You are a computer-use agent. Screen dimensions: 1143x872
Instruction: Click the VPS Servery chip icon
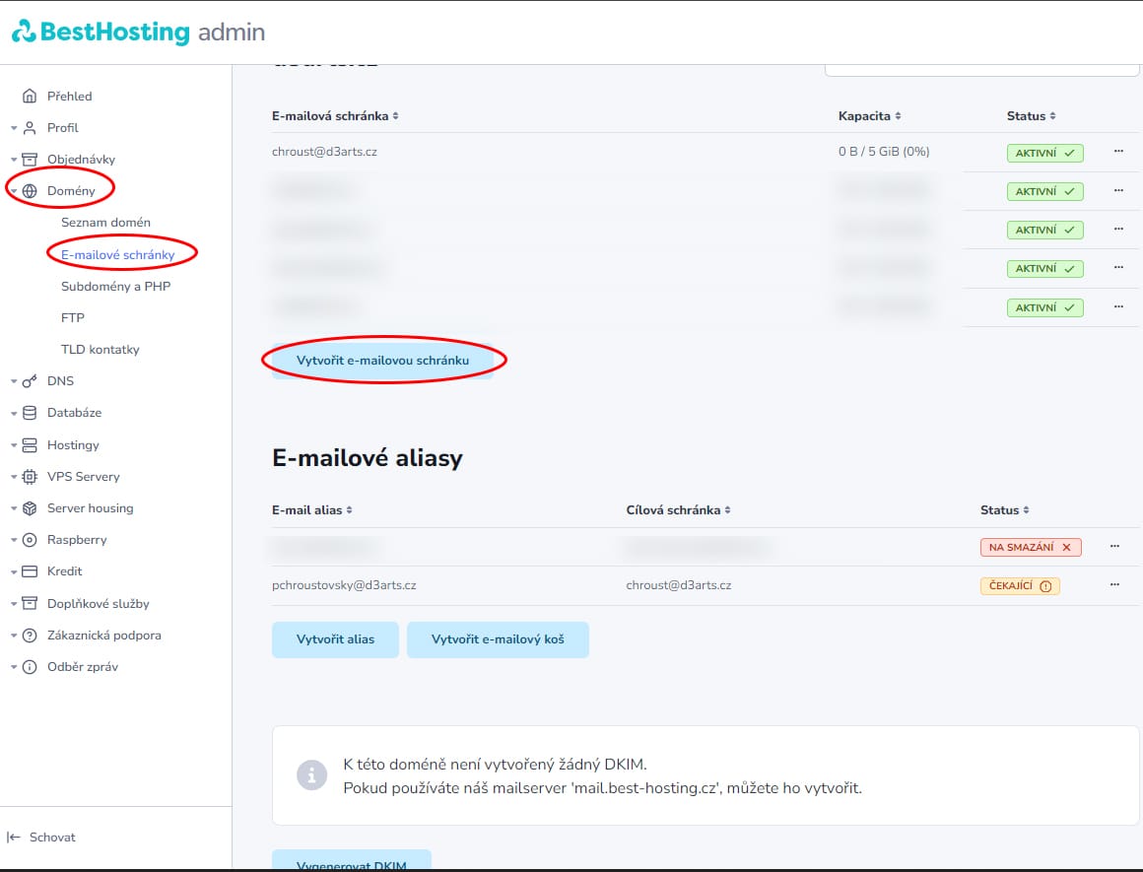pyautogui.click(x=30, y=477)
